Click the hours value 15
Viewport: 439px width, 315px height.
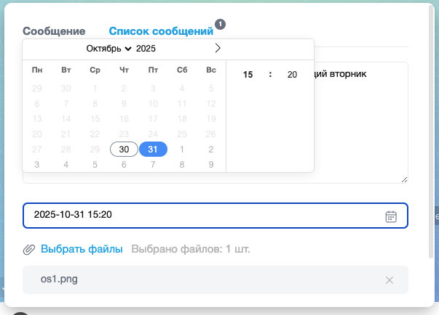(248, 75)
